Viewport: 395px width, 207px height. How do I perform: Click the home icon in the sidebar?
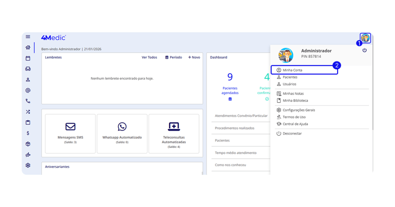pyautogui.click(x=28, y=48)
